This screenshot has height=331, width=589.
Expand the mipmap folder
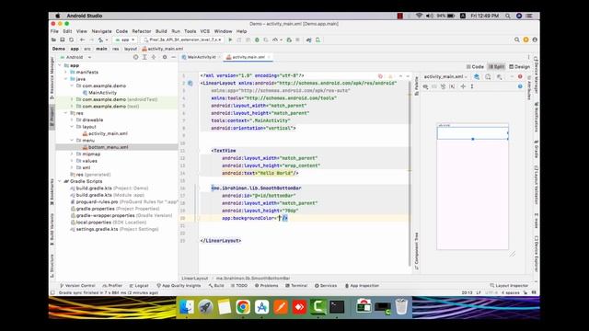point(72,154)
